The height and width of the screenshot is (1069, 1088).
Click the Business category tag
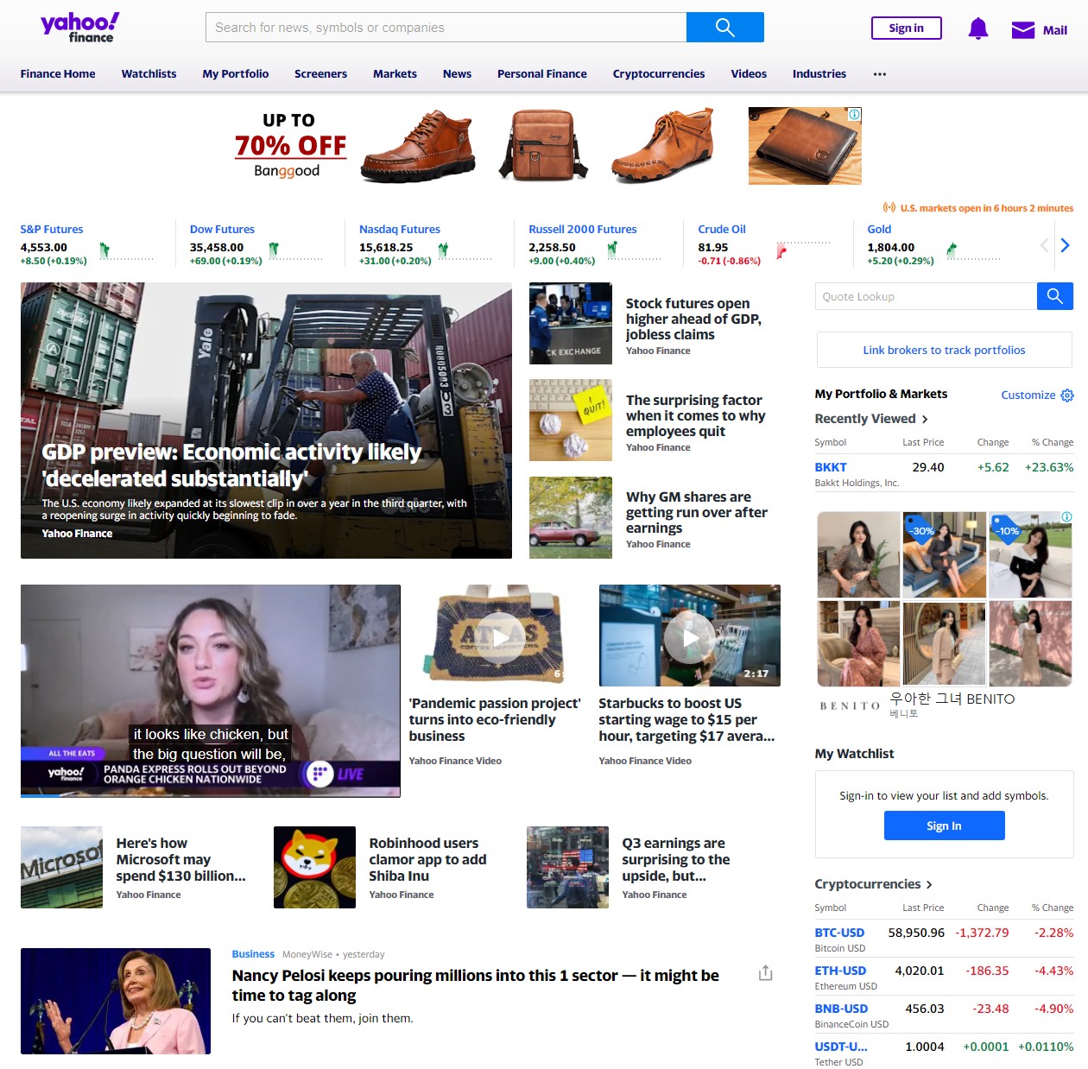[253, 954]
